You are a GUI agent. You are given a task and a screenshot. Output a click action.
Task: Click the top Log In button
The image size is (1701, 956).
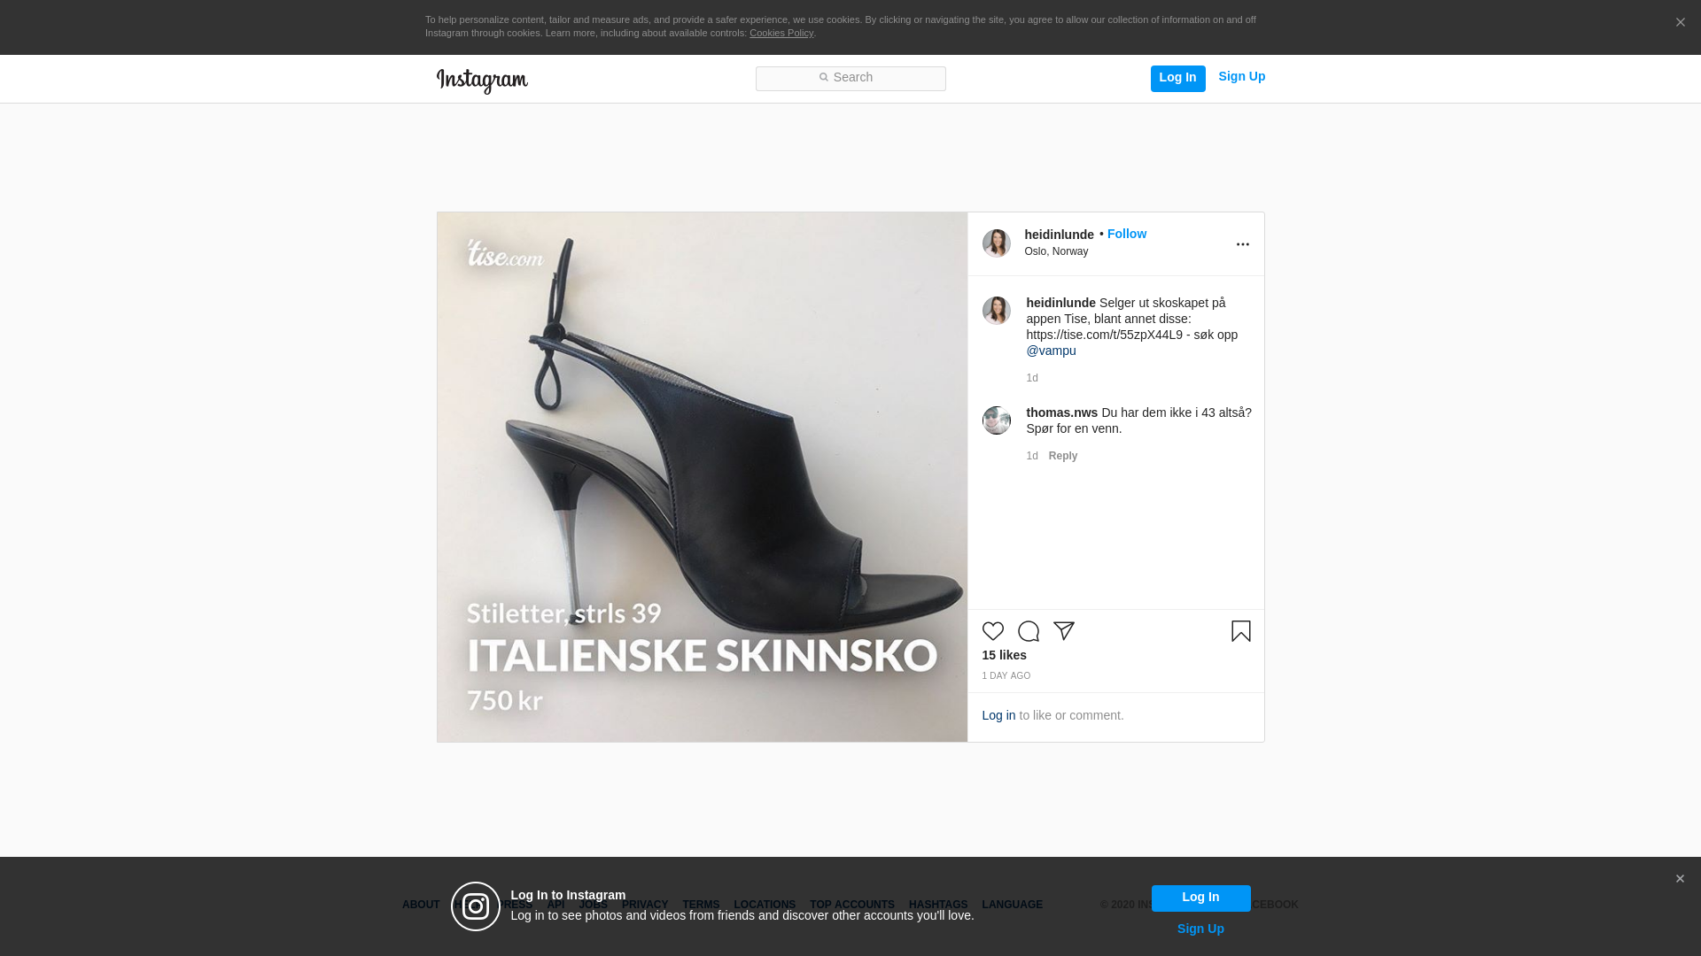coord(1178,79)
